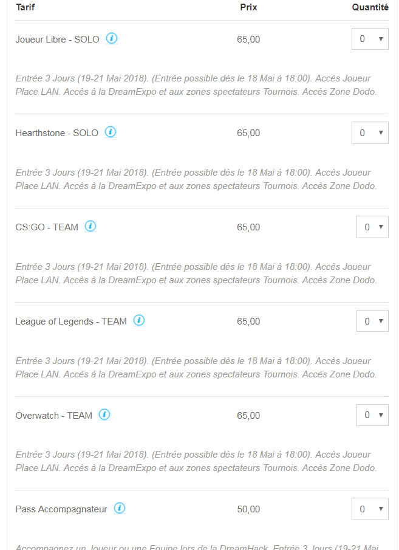Screen dimensions: 399x550
Task: Select the CS:GO - TEAM tariff name
Action: point(47,227)
